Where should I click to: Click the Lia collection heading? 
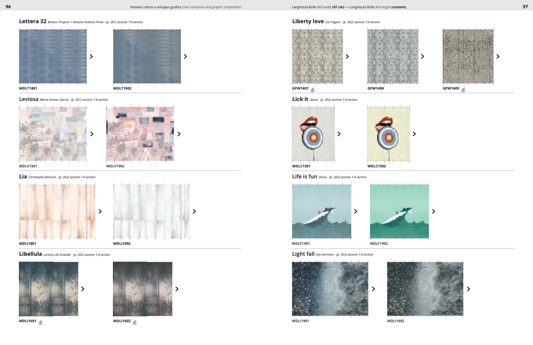[x=23, y=176]
